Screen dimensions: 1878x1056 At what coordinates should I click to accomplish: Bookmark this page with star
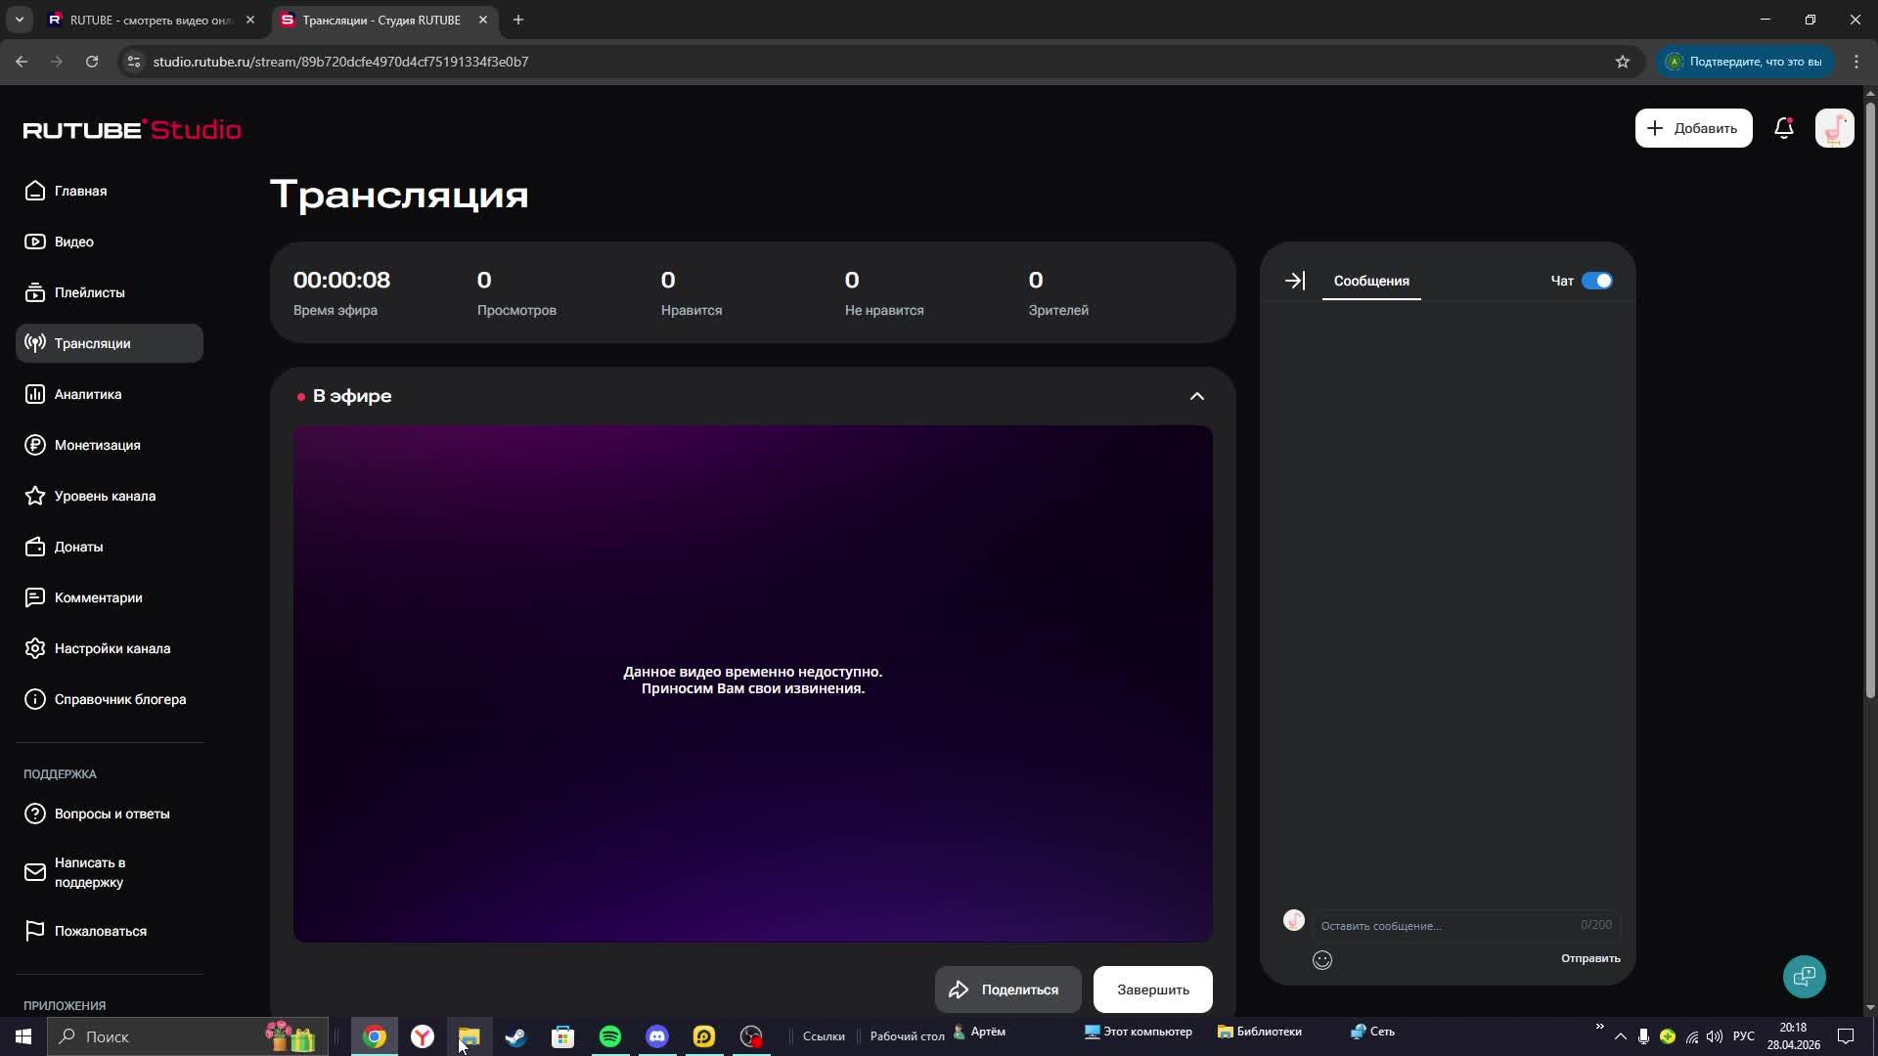click(x=1623, y=62)
